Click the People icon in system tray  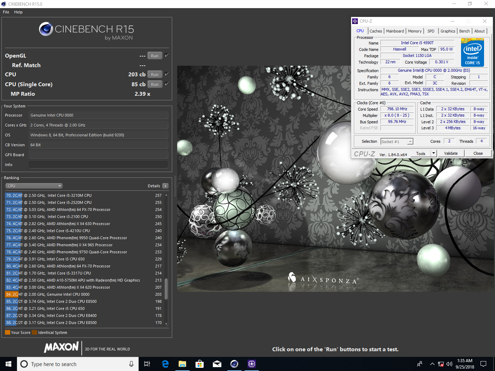tap(420, 364)
